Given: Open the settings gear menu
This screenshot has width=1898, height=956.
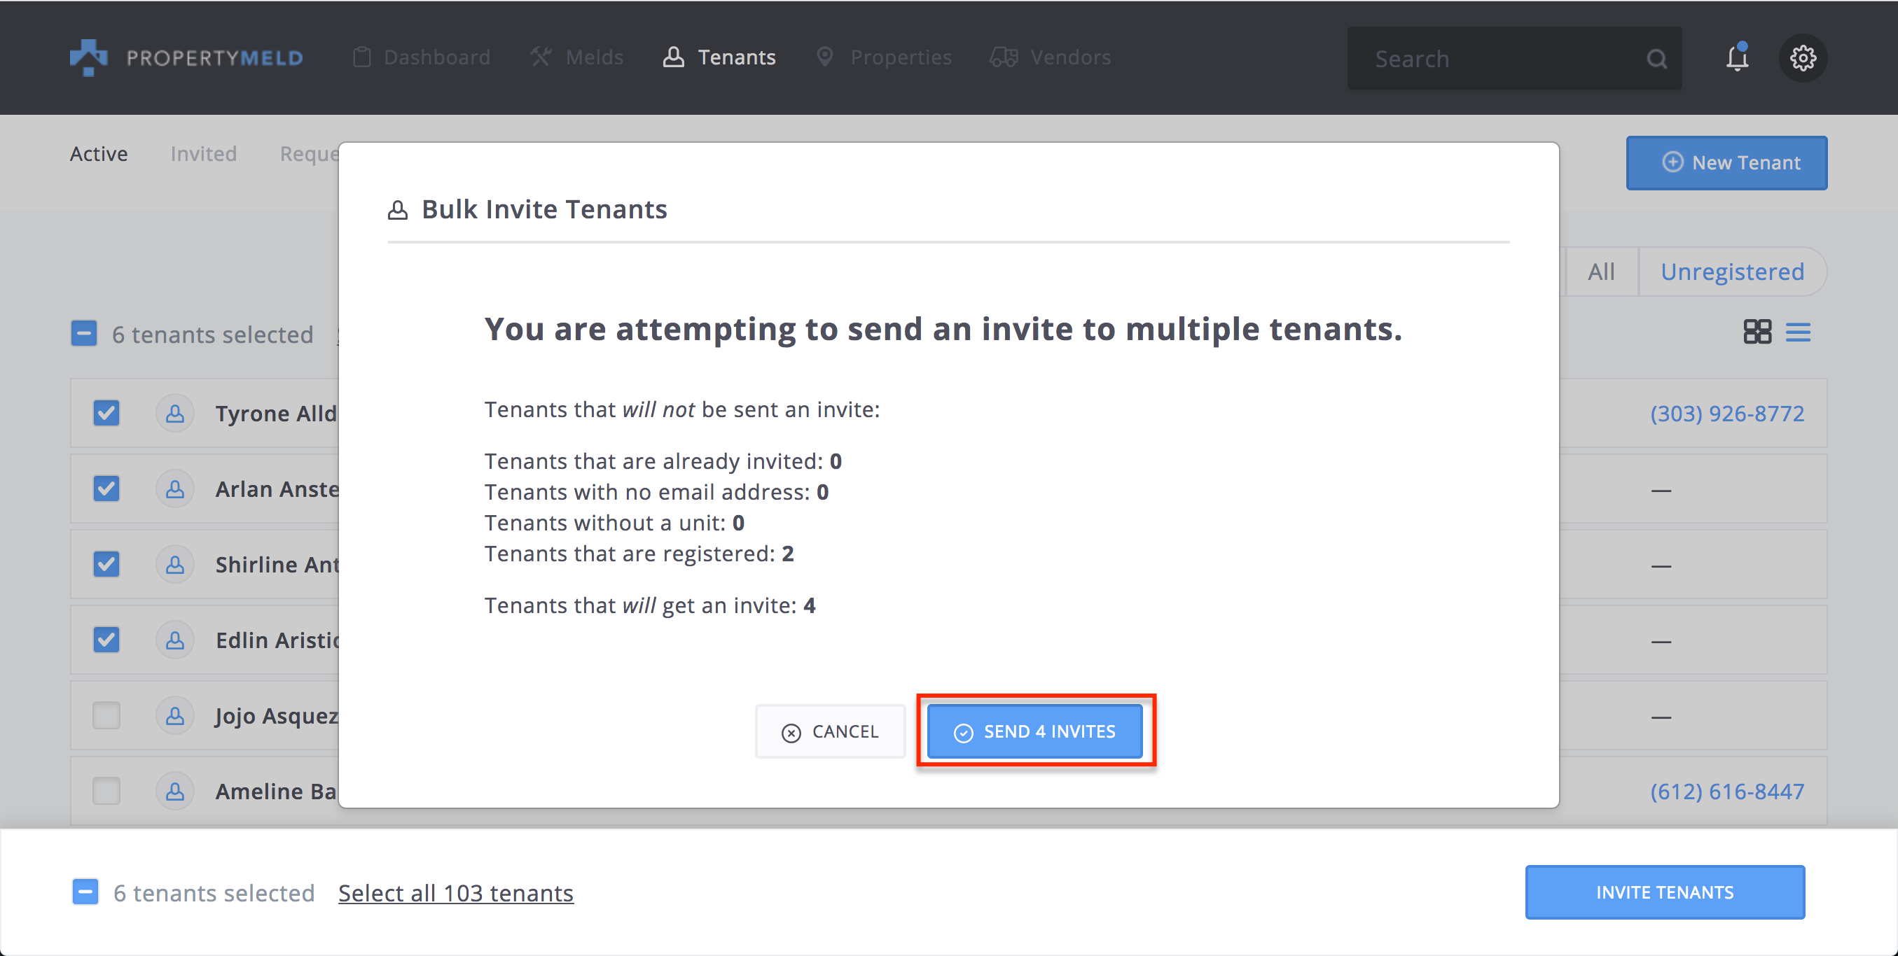Looking at the screenshot, I should (1802, 57).
